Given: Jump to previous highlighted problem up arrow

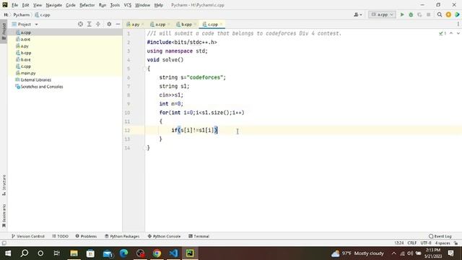Looking at the screenshot, I should pos(451,33).
